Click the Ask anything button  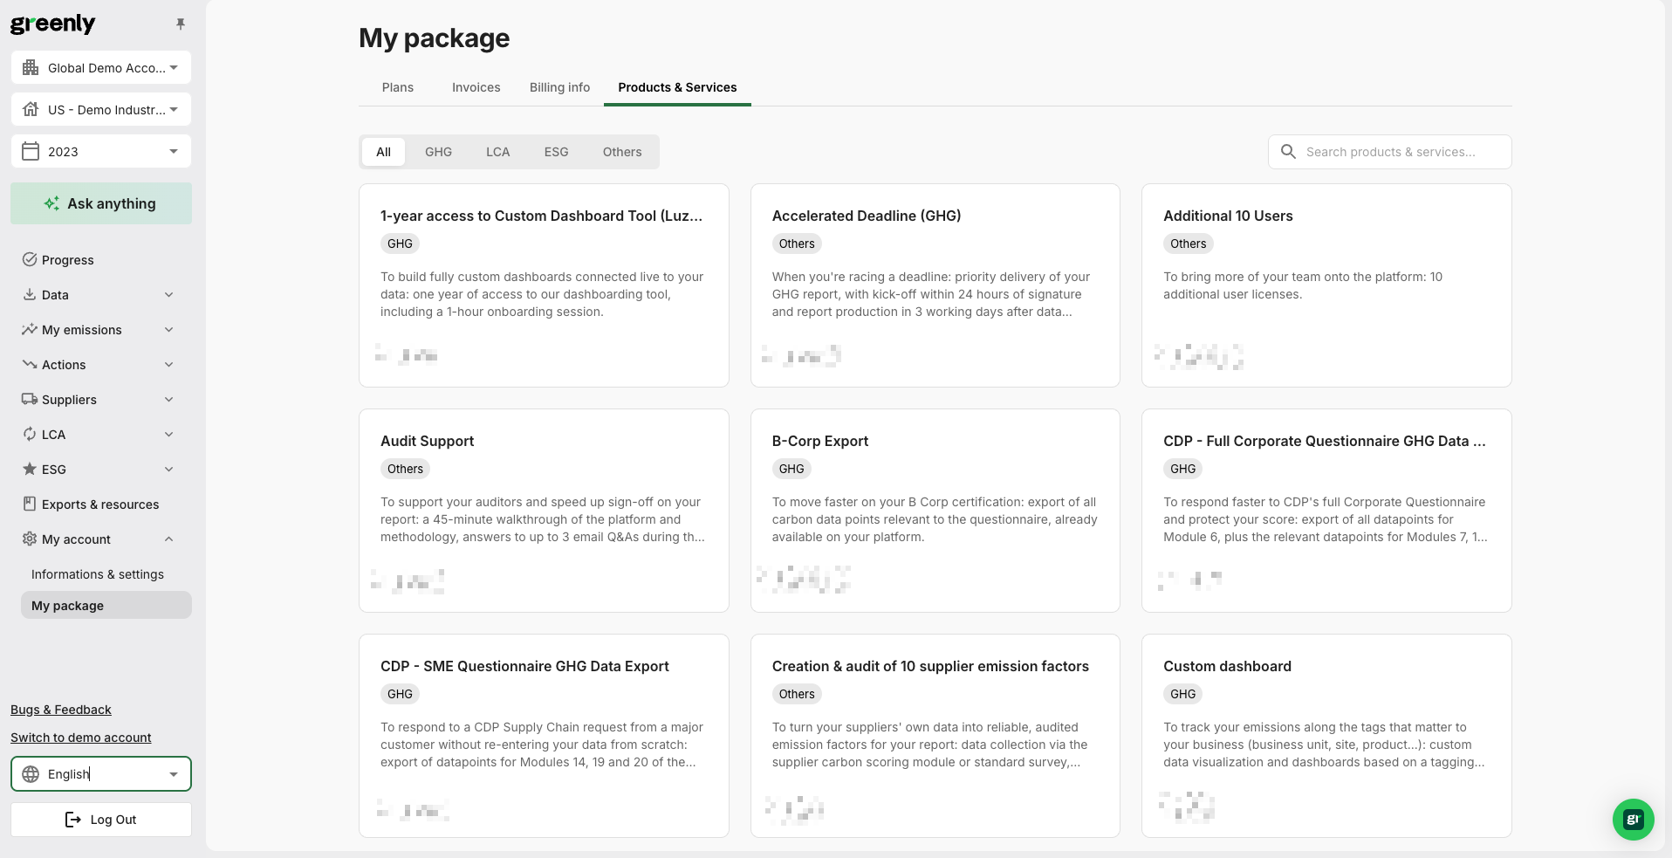(x=101, y=203)
